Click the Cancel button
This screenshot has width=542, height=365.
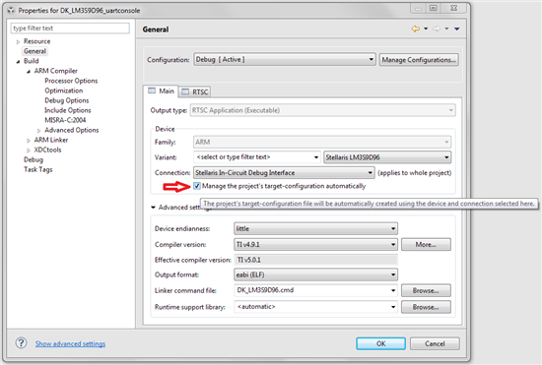[x=435, y=343]
